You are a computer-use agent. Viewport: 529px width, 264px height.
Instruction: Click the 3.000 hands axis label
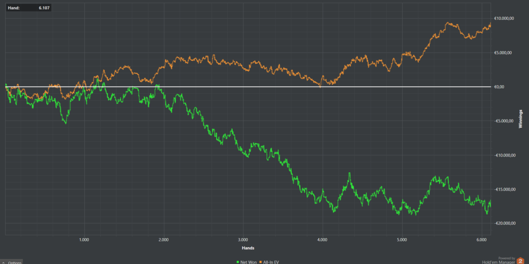[x=243, y=239]
